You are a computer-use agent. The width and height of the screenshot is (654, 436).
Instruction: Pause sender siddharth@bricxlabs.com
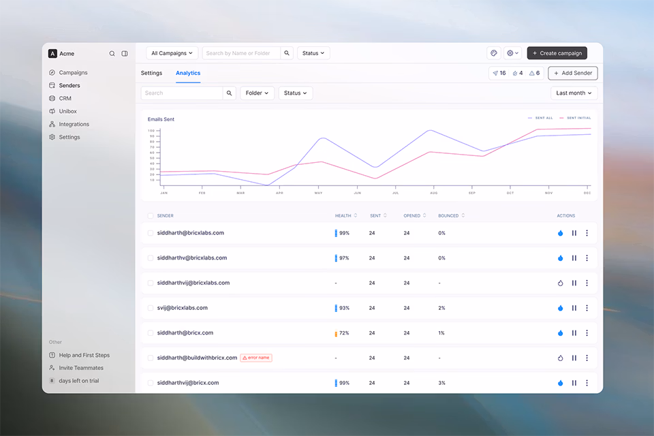tap(574, 233)
